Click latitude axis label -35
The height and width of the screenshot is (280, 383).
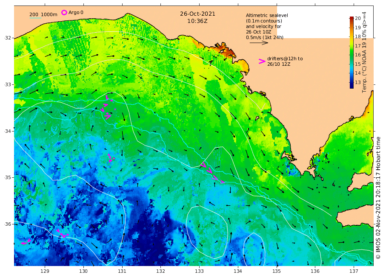point(8,177)
